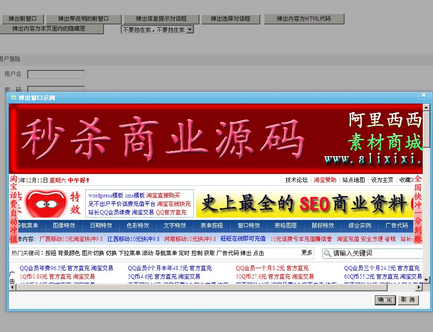
Task: Cancel with the 取消 button
Action: pos(408,300)
